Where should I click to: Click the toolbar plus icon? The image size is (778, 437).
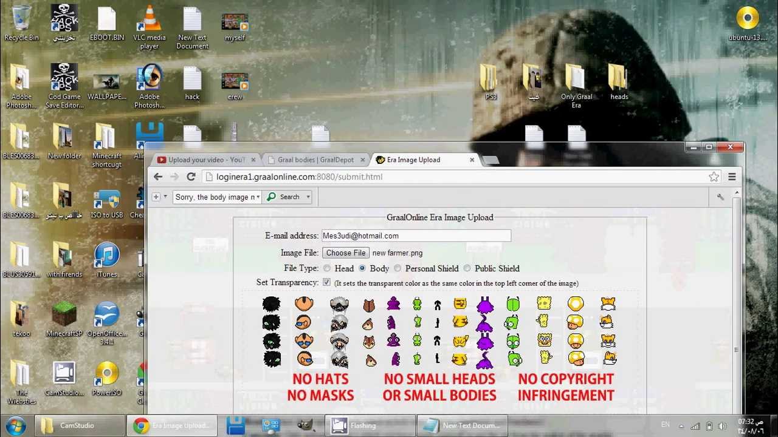156,197
